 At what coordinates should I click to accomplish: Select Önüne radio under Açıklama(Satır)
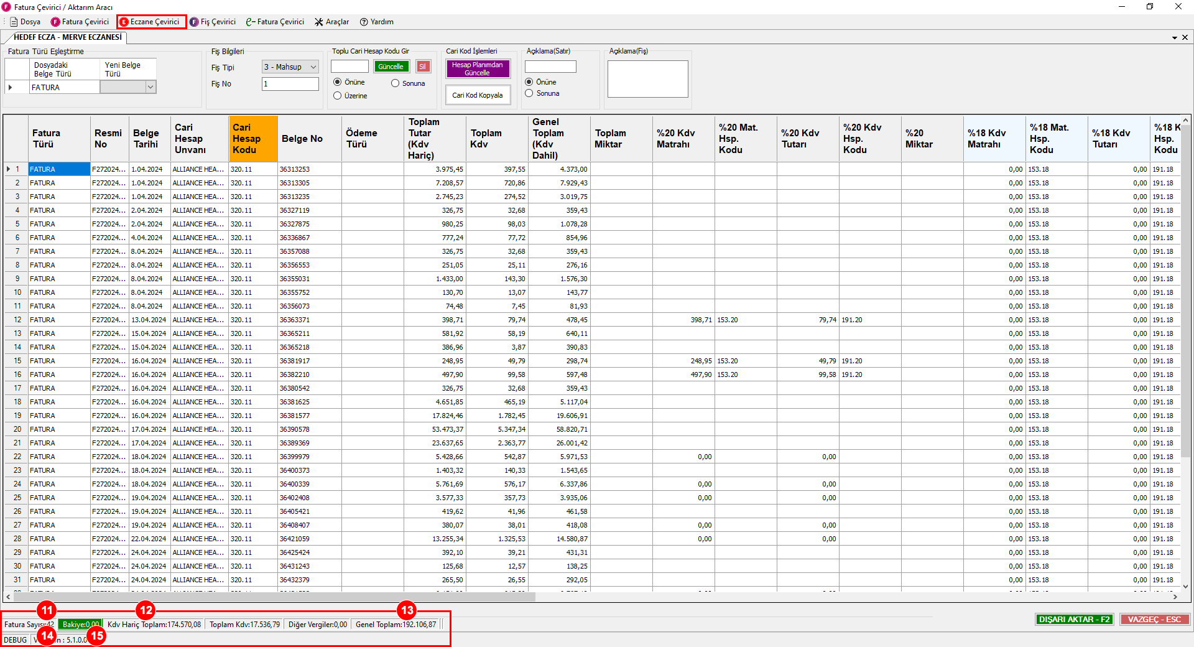point(529,82)
